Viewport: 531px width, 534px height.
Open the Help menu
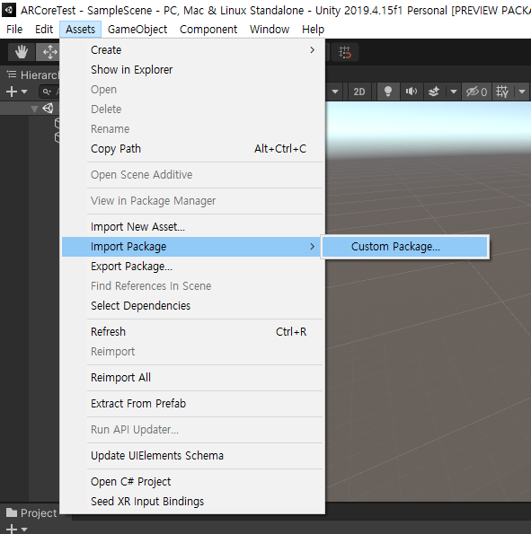tap(313, 30)
